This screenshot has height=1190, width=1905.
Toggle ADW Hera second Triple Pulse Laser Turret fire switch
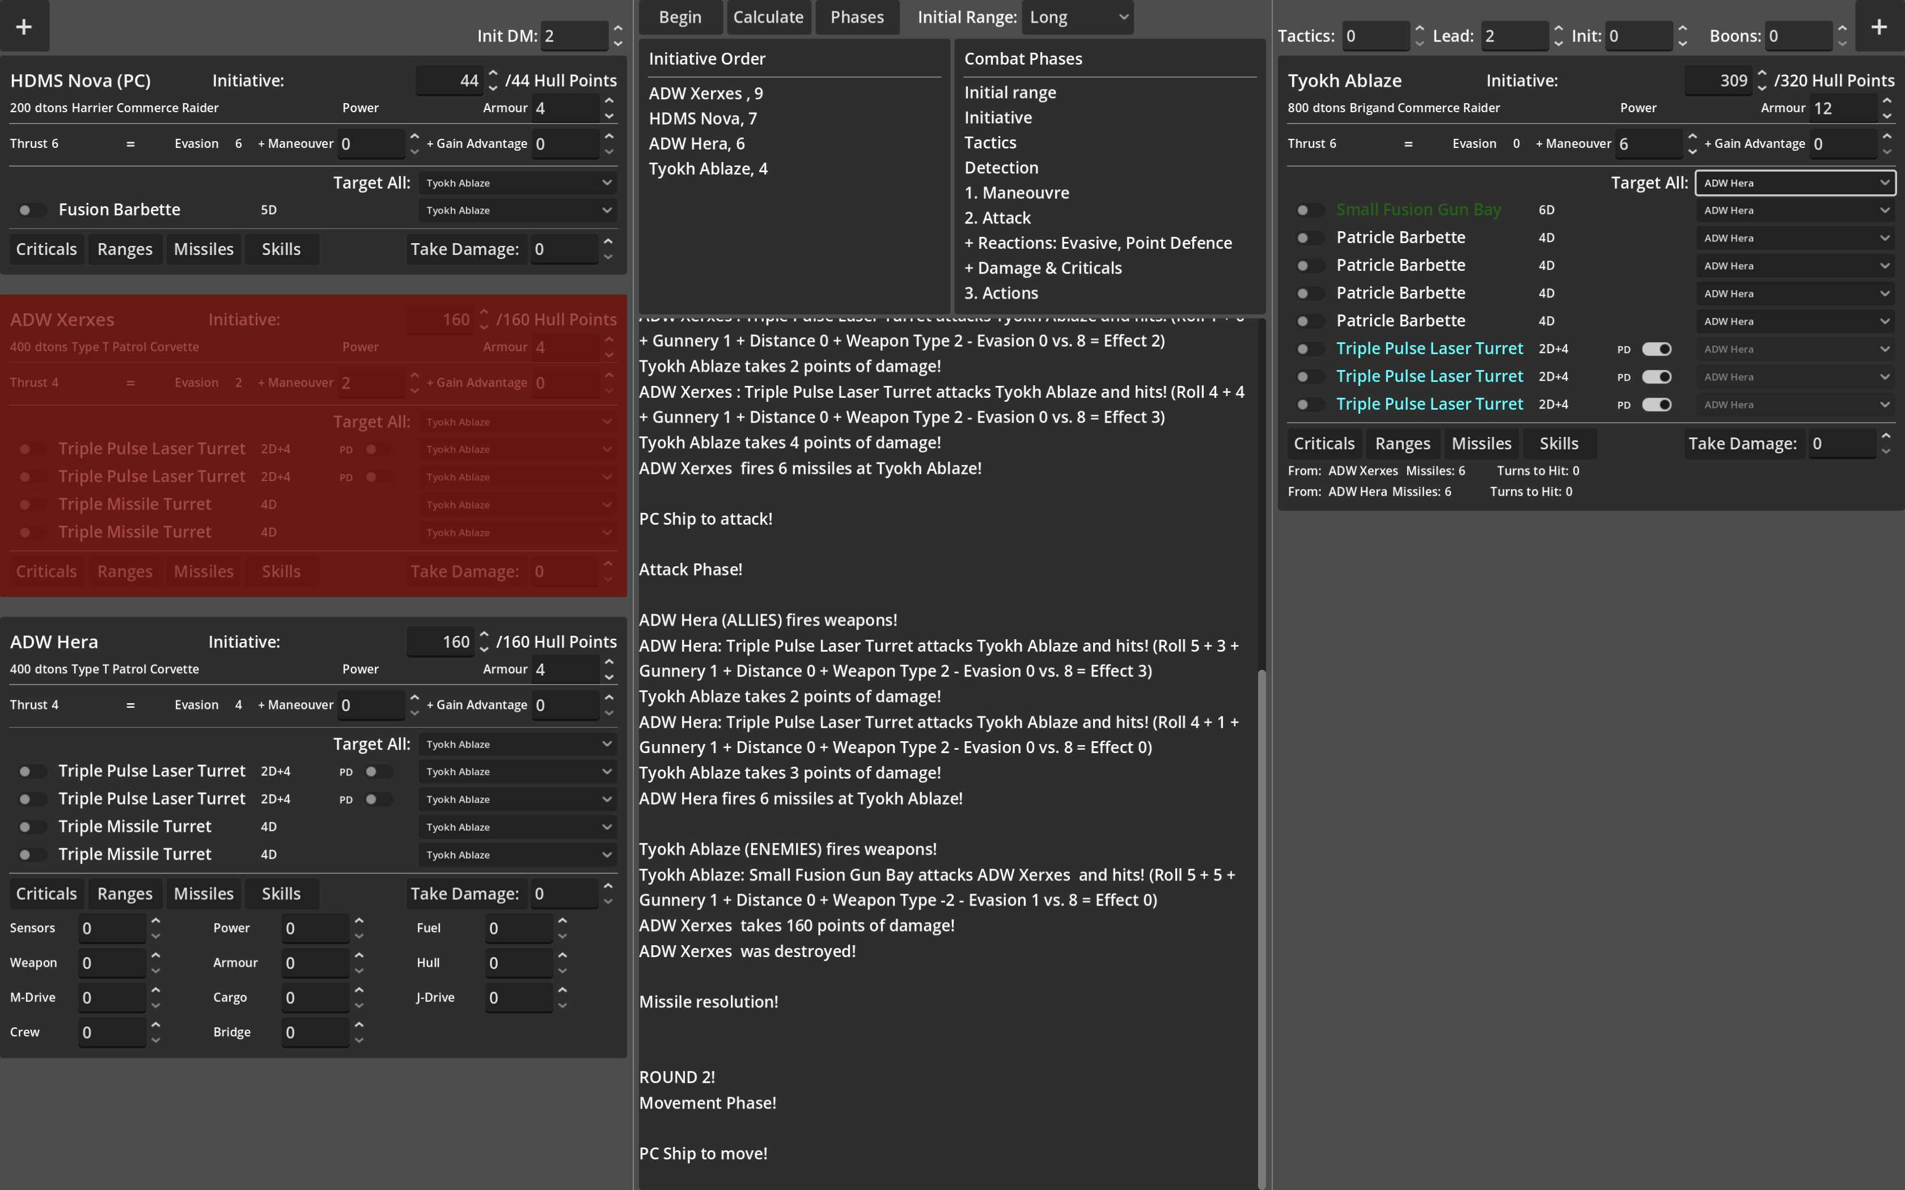[x=32, y=800]
